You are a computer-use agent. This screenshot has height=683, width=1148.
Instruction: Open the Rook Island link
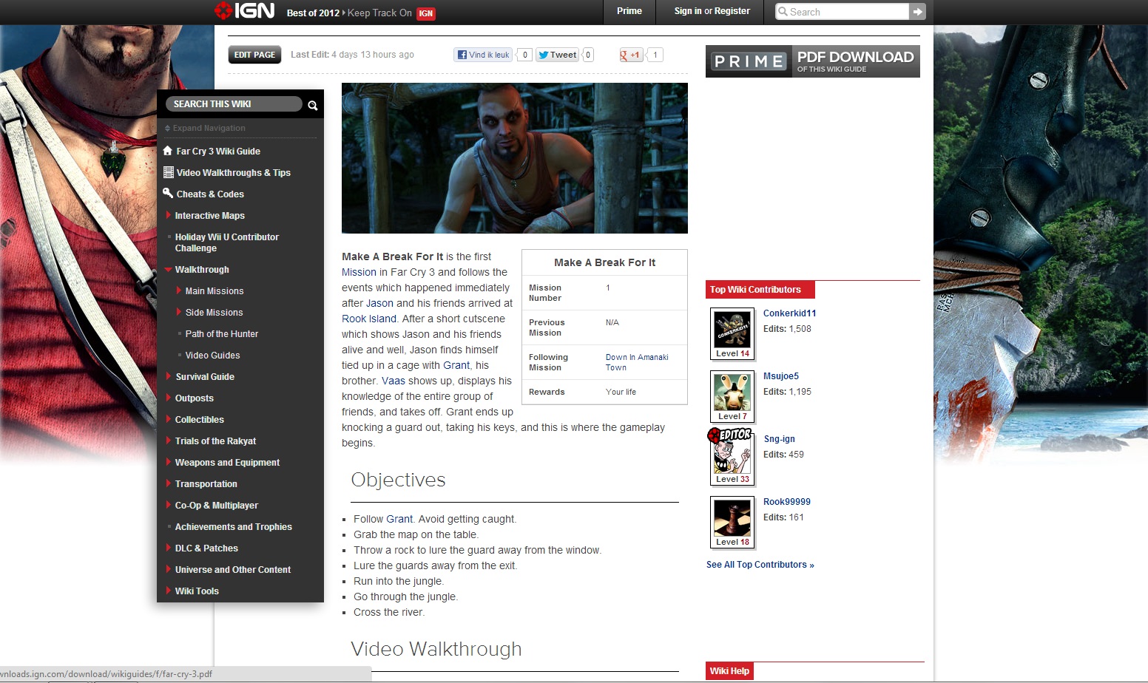369,319
